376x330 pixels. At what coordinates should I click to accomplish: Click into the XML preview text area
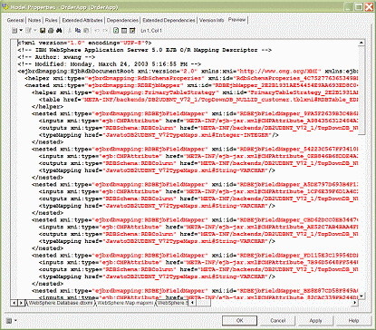pos(188,170)
